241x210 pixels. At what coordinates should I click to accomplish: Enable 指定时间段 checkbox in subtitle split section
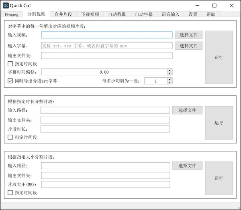[10, 63]
